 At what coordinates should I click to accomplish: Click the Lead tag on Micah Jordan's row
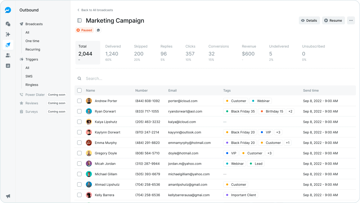point(256,164)
